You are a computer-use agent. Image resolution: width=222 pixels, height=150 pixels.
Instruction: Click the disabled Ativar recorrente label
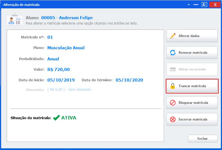pos(192,69)
